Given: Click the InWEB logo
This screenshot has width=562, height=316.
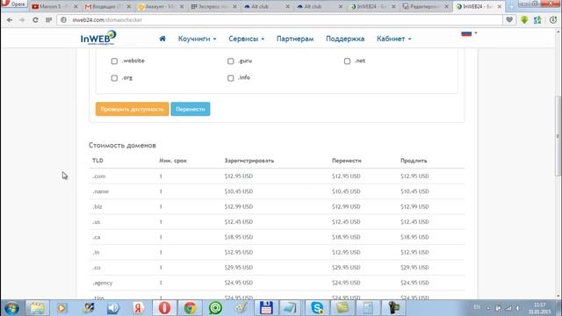Looking at the screenshot, I should [x=98, y=38].
